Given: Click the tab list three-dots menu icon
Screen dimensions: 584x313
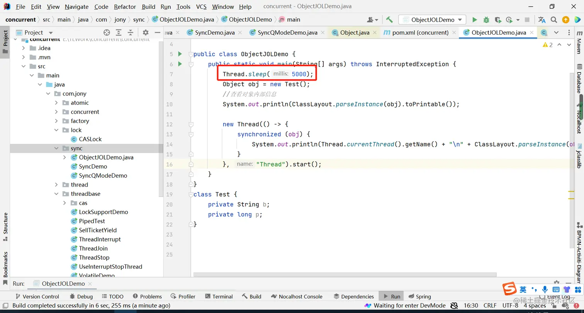Looking at the screenshot, I should tap(569, 32).
